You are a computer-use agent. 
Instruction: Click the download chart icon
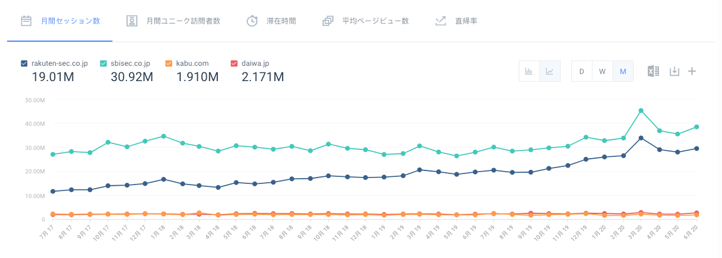[674, 71]
